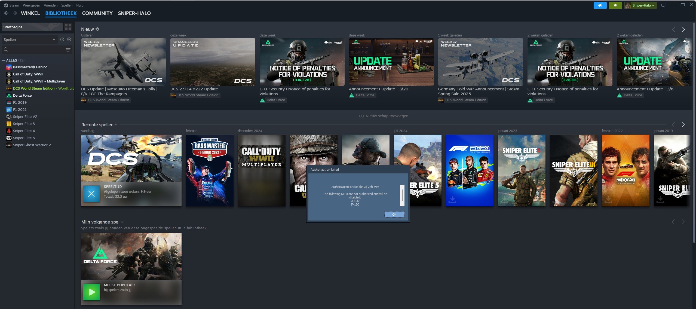This screenshot has width=696, height=309.
Task: Click the forward navigation arrow
Action: coord(15,13)
